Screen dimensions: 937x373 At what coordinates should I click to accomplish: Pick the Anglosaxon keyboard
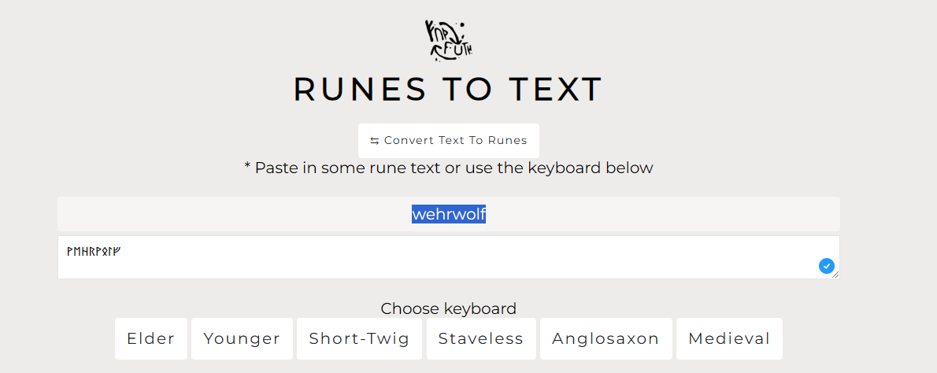point(606,338)
